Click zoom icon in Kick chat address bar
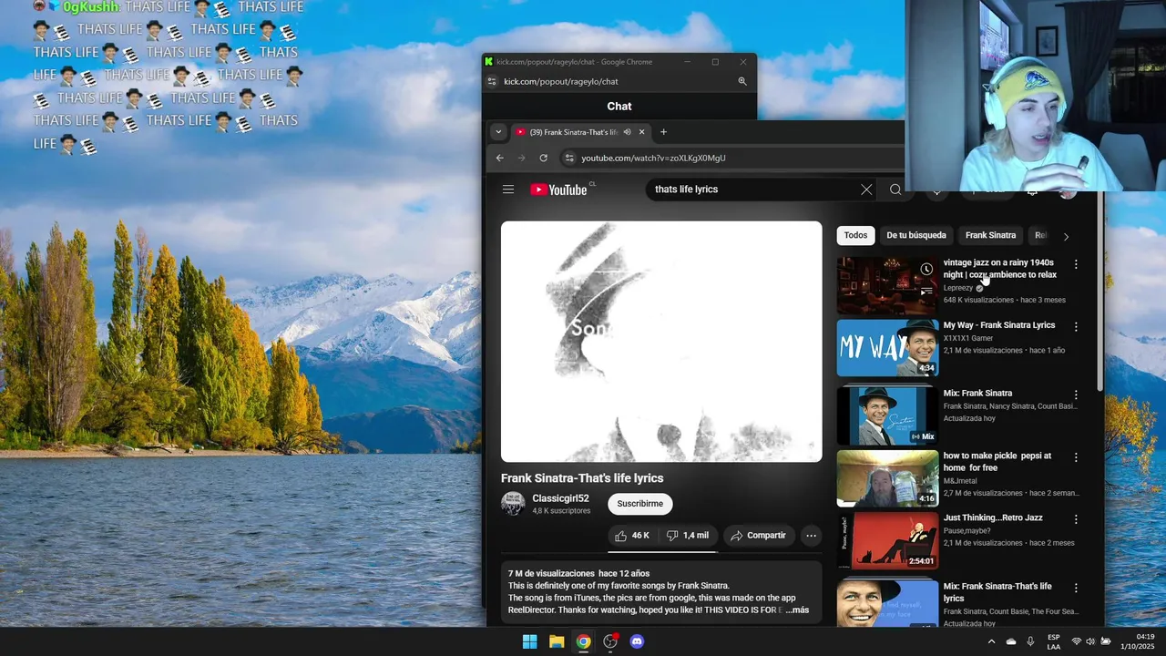 point(742,81)
